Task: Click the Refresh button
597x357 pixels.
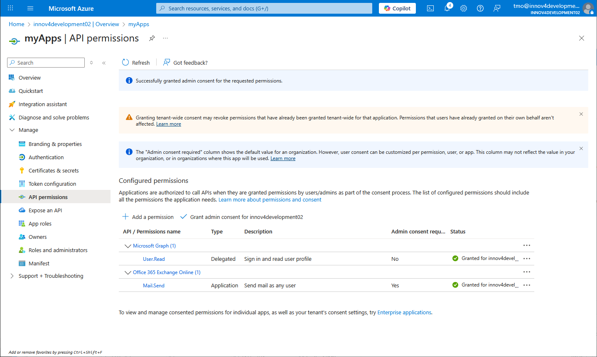Action: click(136, 63)
